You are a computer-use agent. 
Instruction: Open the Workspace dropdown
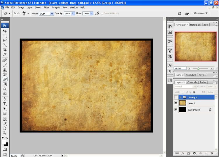click(200, 13)
